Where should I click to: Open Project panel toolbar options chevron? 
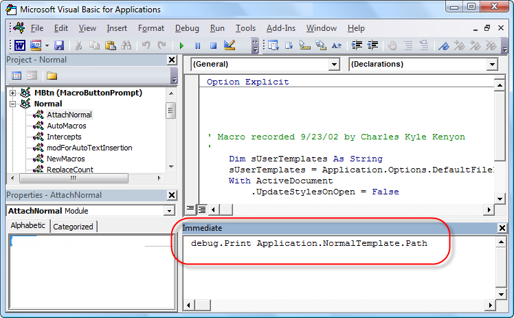point(174,76)
